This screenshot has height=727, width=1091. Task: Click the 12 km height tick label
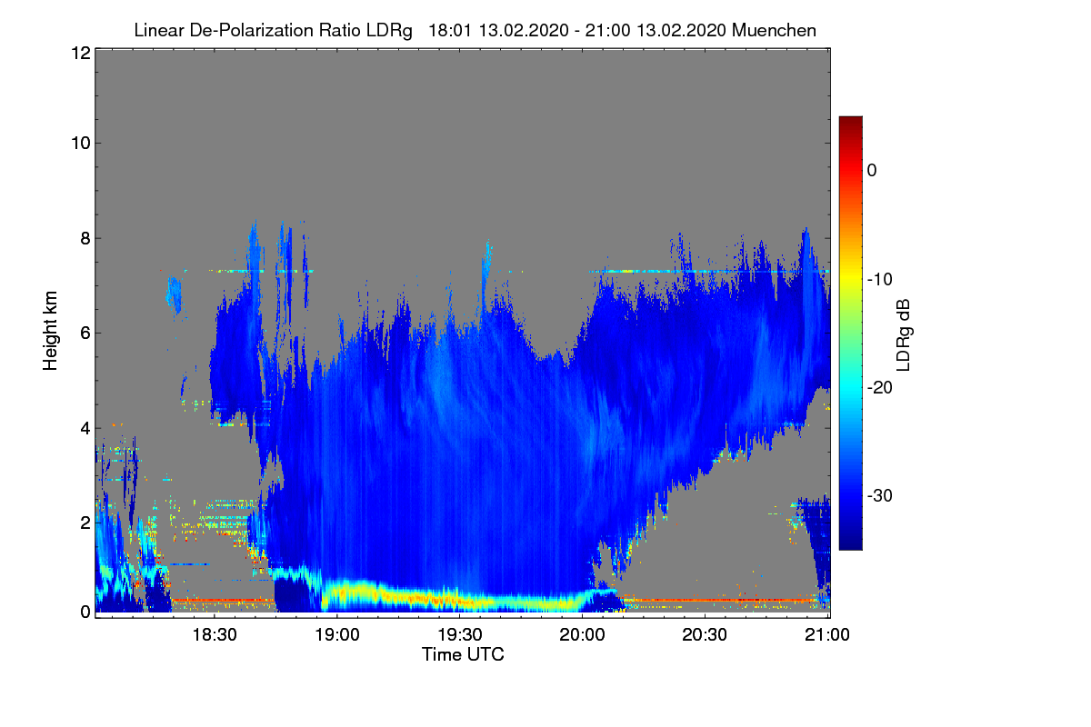(x=79, y=53)
